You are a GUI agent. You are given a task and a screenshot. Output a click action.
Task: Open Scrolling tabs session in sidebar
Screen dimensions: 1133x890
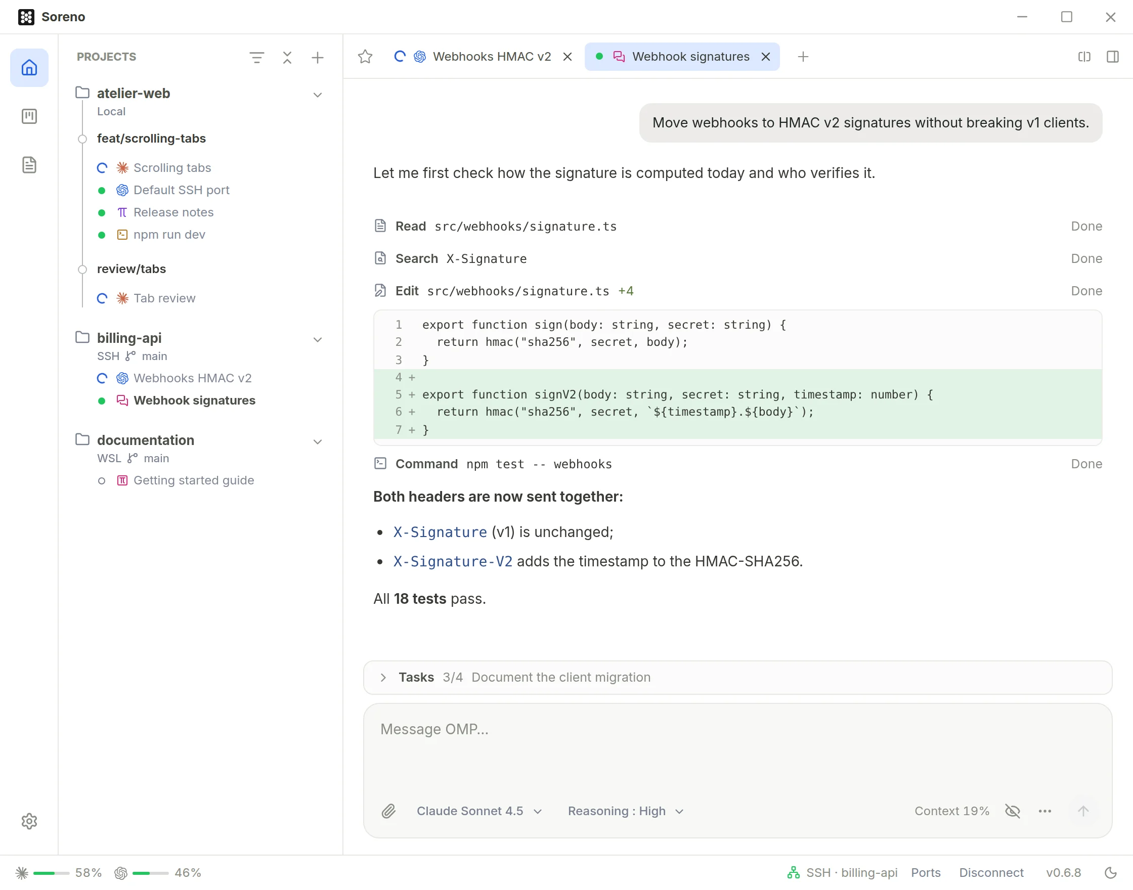tap(172, 168)
